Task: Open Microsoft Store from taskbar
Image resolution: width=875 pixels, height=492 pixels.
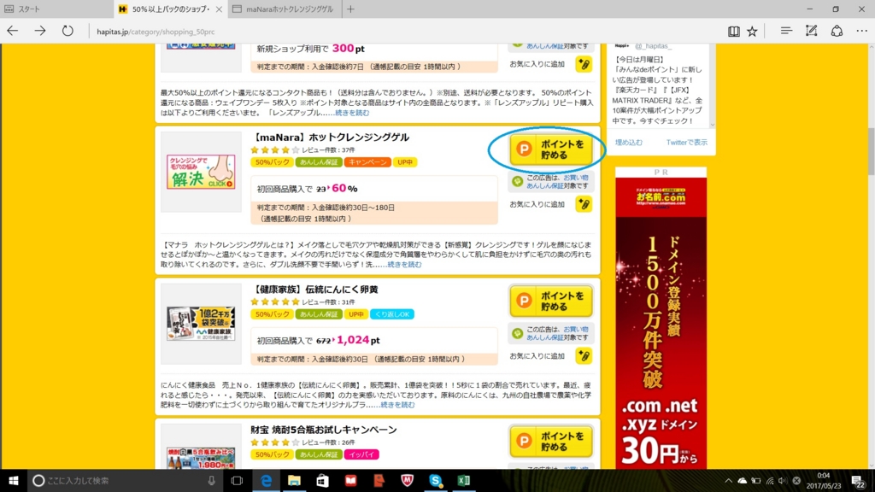Action: 322,480
